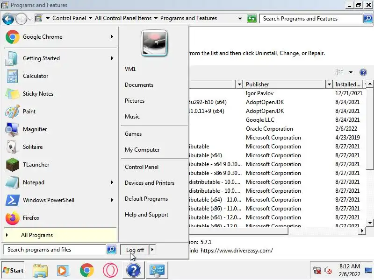Screen dimensions: 374x280
Task: Expand Google Chrome jump list arrow
Action: pos(112,37)
